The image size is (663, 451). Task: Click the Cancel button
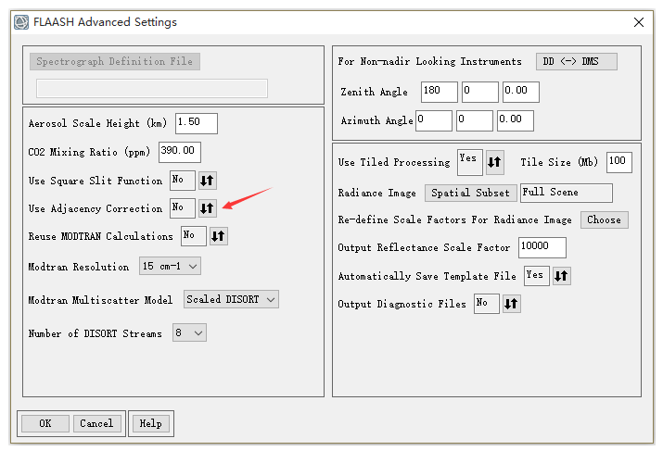click(96, 423)
